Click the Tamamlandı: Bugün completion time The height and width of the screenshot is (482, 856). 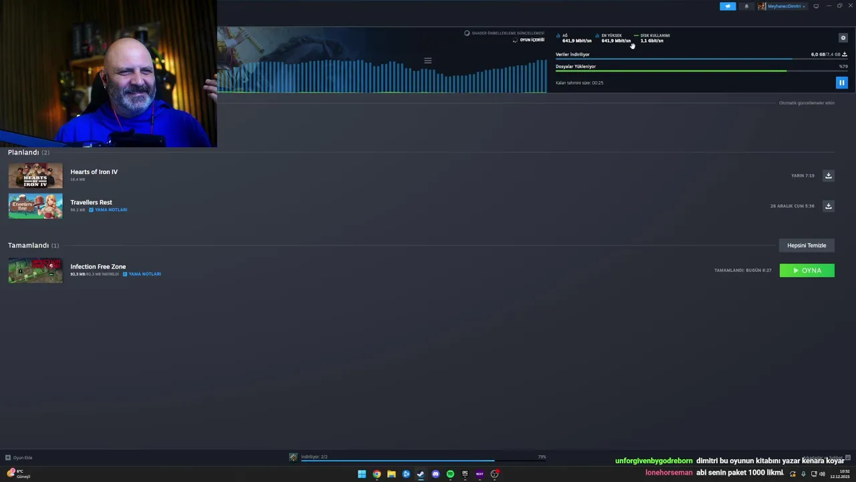pos(742,270)
